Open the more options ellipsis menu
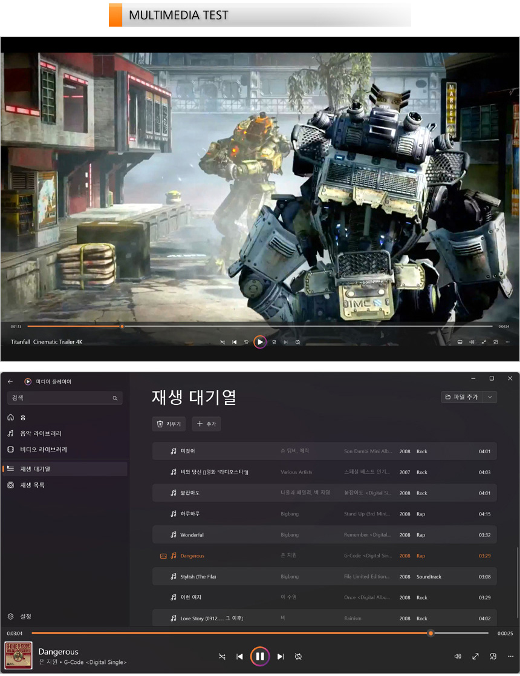 tap(510, 656)
